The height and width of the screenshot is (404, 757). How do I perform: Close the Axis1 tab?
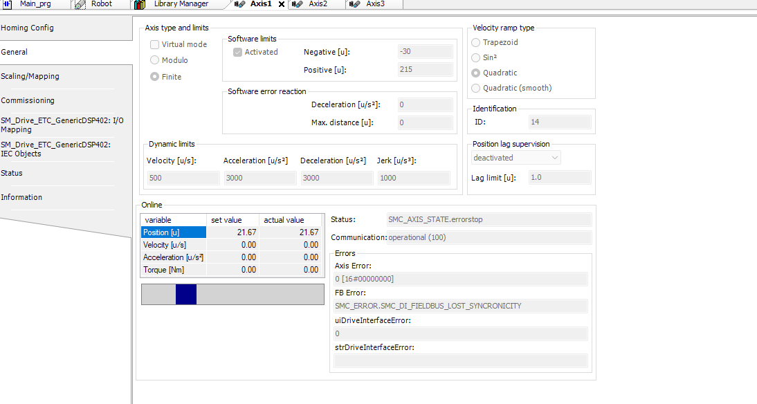click(x=282, y=4)
